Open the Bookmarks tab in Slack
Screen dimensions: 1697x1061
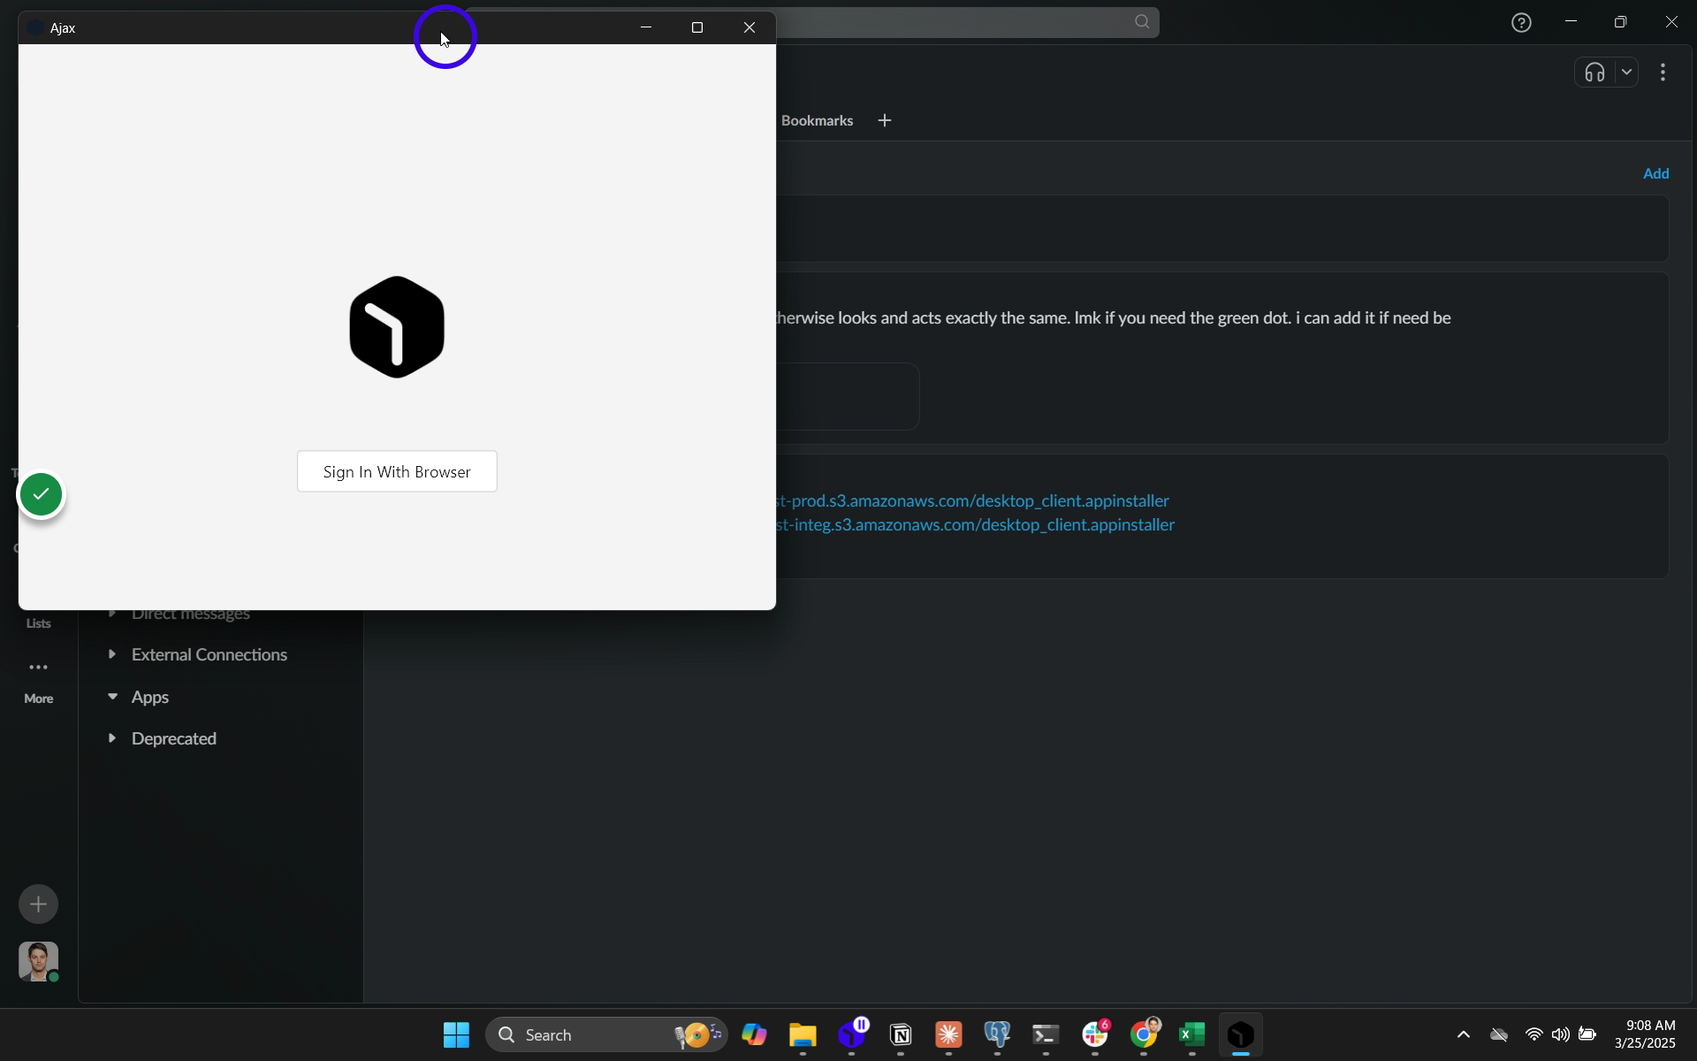pyautogui.click(x=817, y=120)
